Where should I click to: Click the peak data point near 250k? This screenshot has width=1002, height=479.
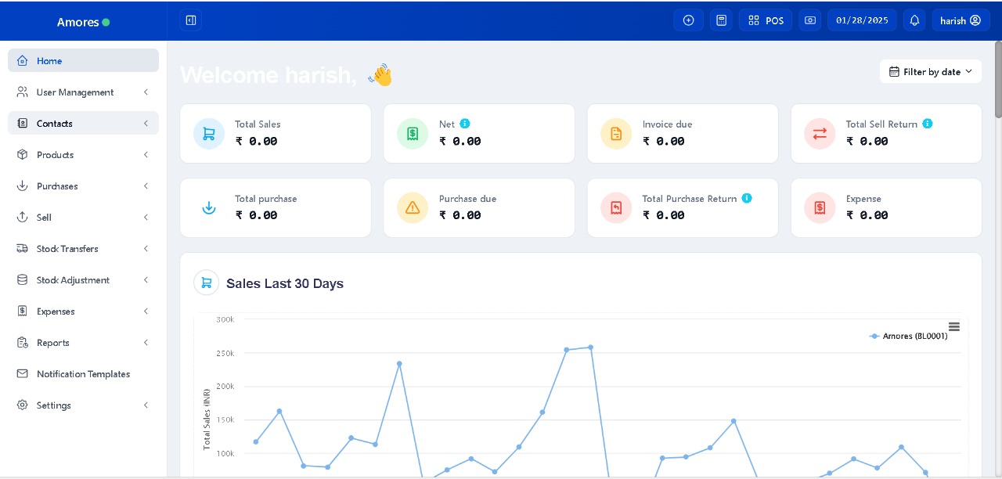590,347
